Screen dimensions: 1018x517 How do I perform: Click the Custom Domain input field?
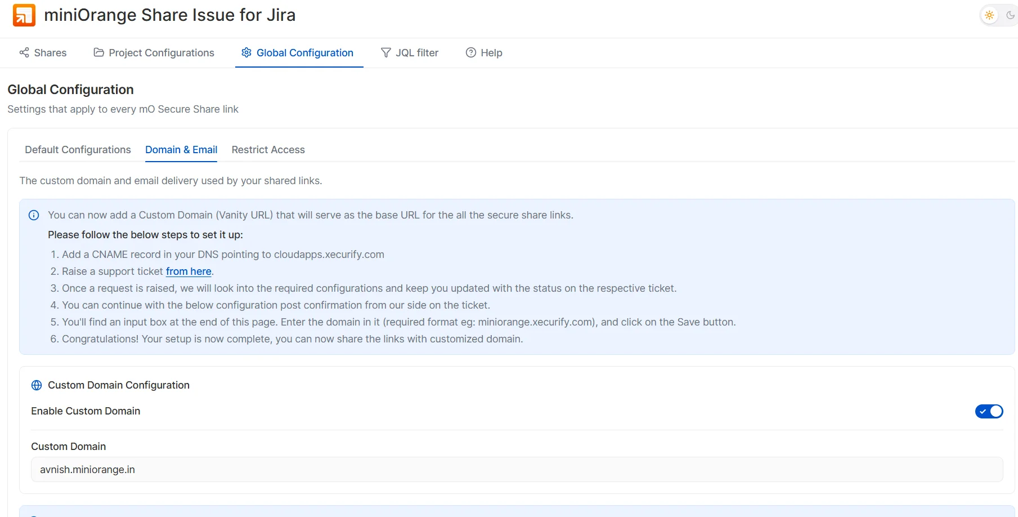click(517, 469)
